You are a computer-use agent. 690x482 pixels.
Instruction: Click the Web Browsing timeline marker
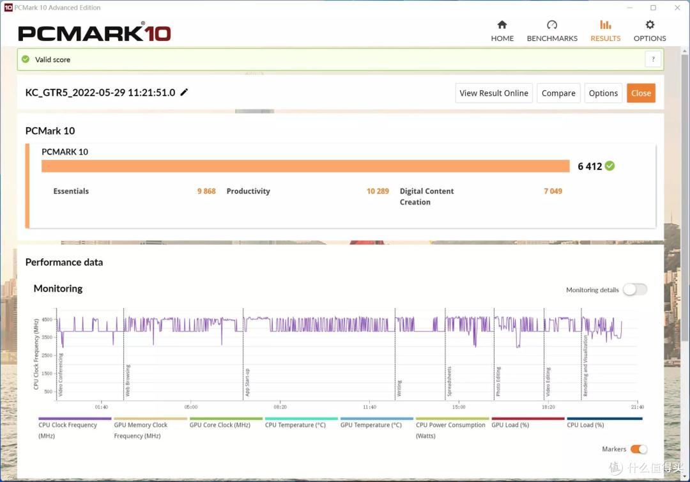[x=128, y=380]
